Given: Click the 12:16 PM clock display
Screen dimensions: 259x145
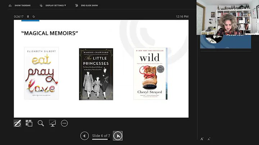Looking at the screenshot, I should pyautogui.click(x=182, y=17).
